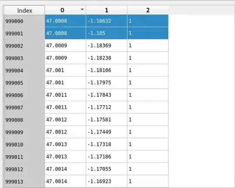Viewport: 235px width, 188px height.
Task: Click column 2 cell in row 999012
Action: point(148,169)
